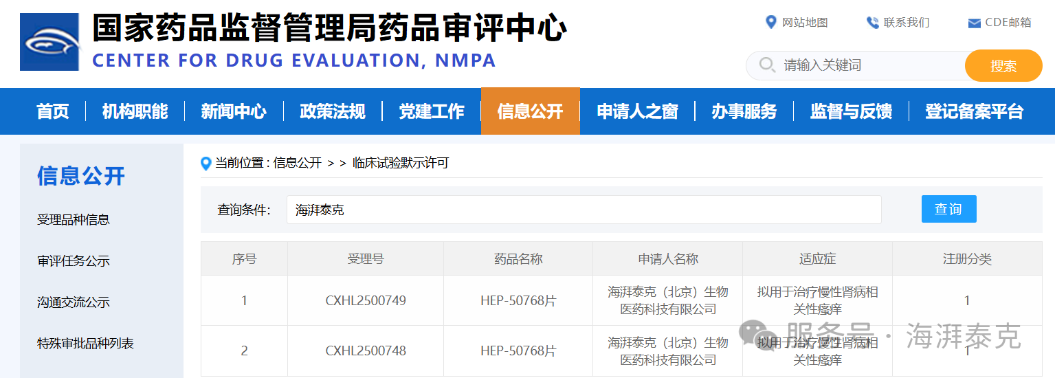The width and height of the screenshot is (1055, 378).
Task: Click the 查询条件 input field
Action: point(583,210)
